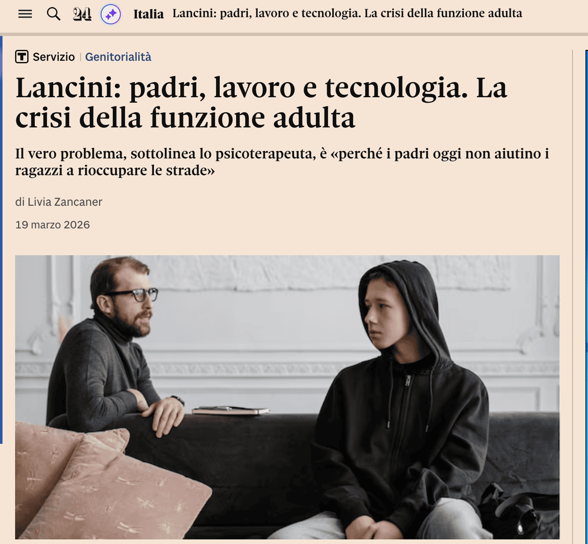This screenshot has width=588, height=544.
Task: Click the 19 marzo 2026 date
Action: [52, 225]
